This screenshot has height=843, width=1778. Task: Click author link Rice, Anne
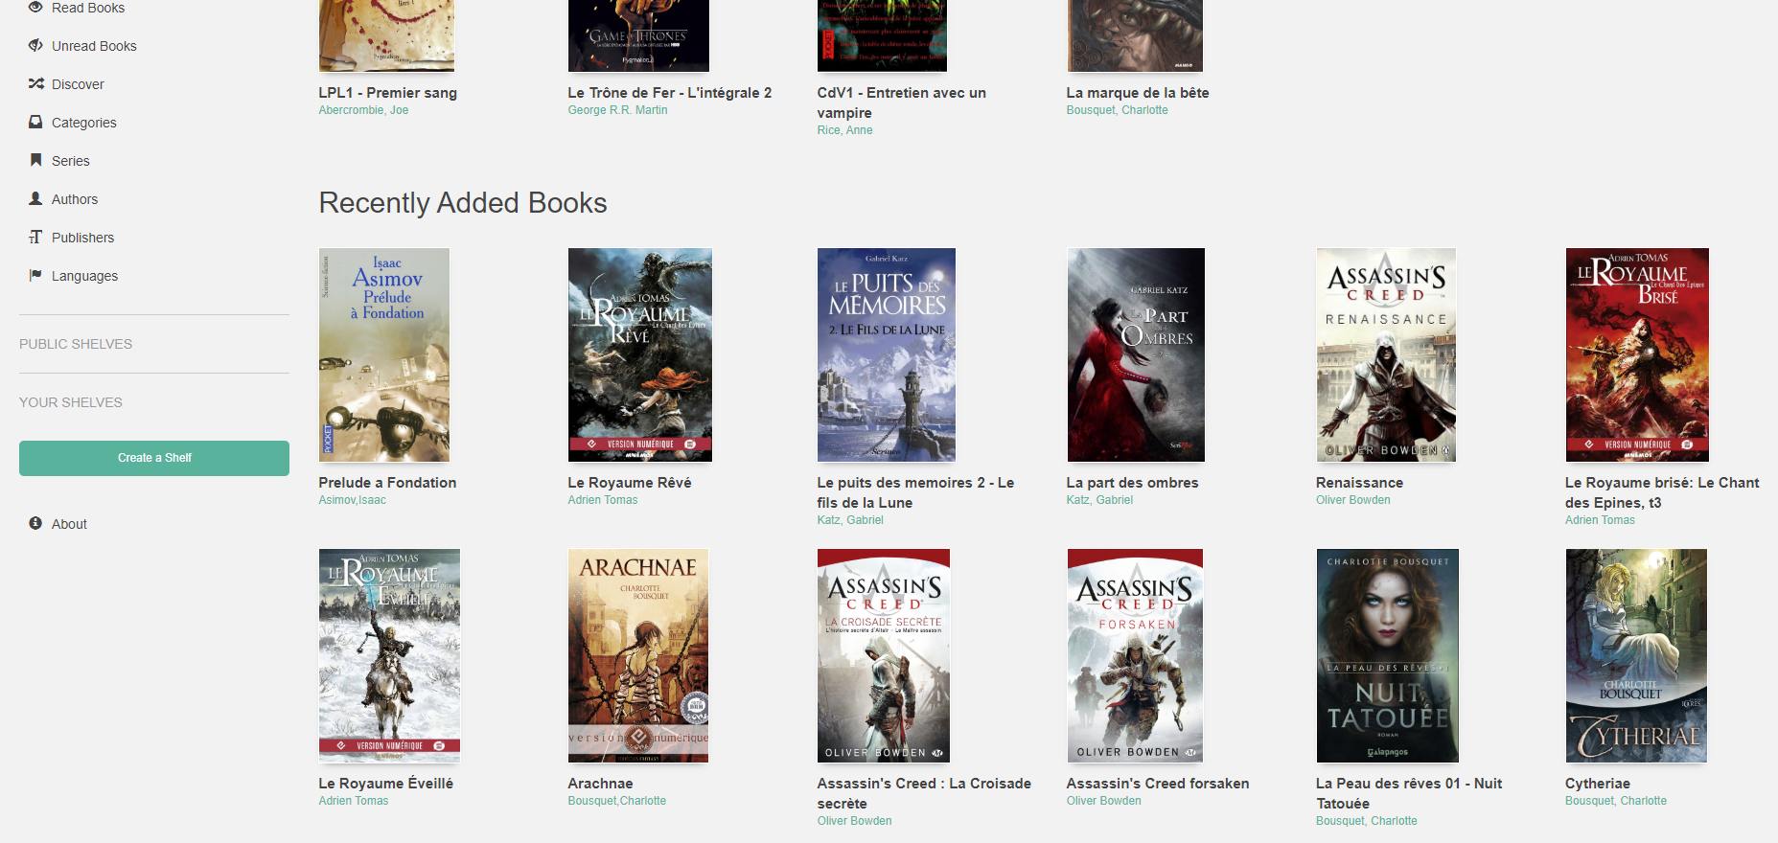pos(844,130)
